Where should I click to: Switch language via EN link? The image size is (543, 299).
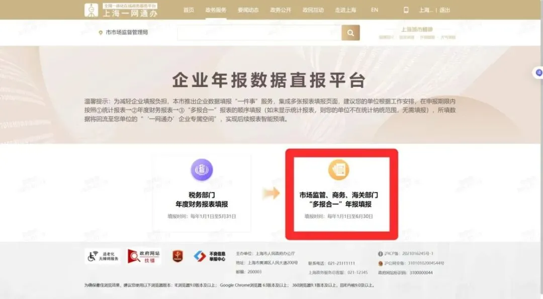pos(375,10)
